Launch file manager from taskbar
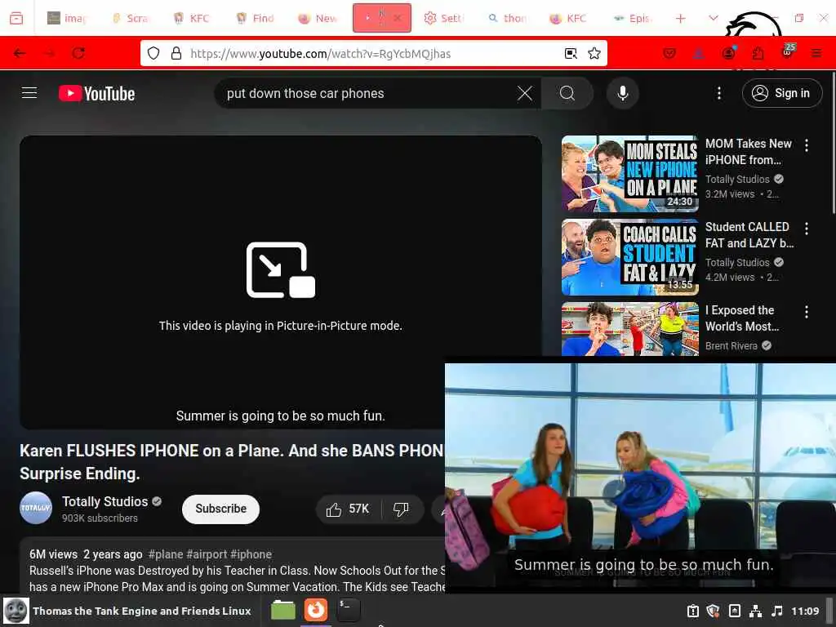This screenshot has height=627, width=836. (x=283, y=610)
